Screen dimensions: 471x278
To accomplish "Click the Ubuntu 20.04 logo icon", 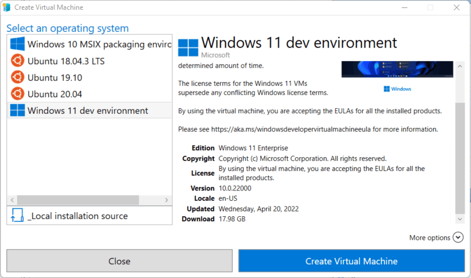I will pos(17,94).
